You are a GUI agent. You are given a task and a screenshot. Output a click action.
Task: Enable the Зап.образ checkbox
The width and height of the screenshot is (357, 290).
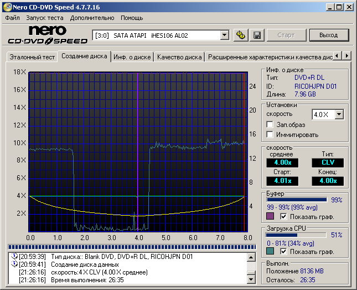[x=270, y=125]
